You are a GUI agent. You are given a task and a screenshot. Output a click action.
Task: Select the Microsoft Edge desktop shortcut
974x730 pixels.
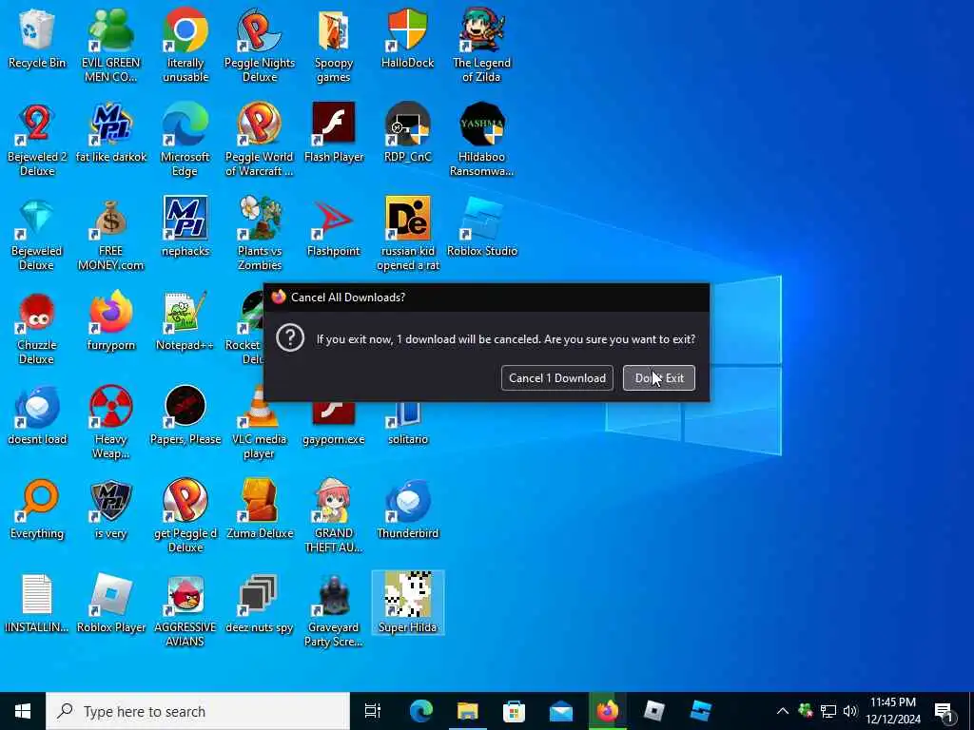tap(185, 141)
